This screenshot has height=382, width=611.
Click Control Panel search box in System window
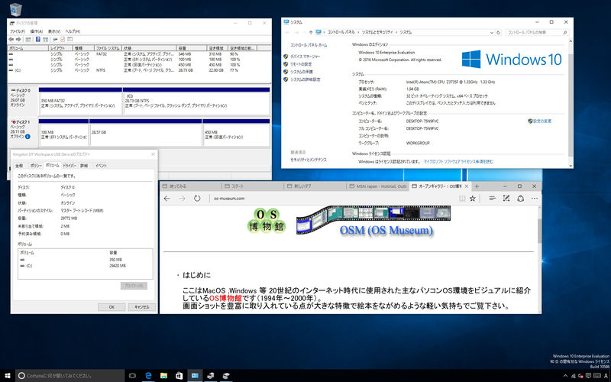click(537, 32)
